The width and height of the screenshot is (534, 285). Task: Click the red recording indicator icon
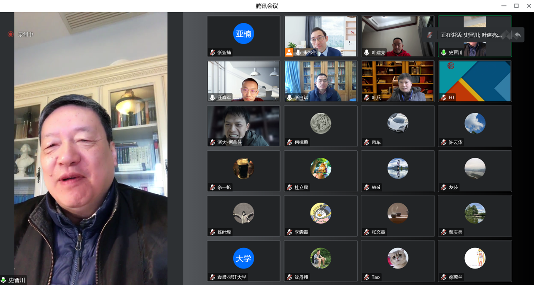tap(11, 34)
